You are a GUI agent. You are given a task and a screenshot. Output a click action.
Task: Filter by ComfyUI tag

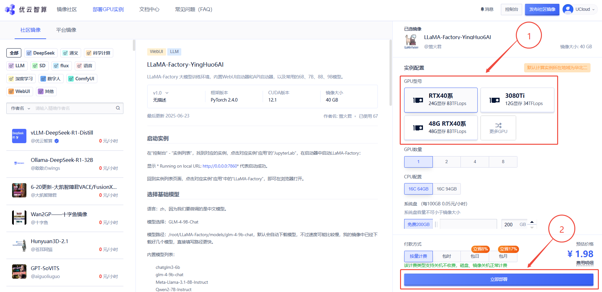click(x=82, y=79)
